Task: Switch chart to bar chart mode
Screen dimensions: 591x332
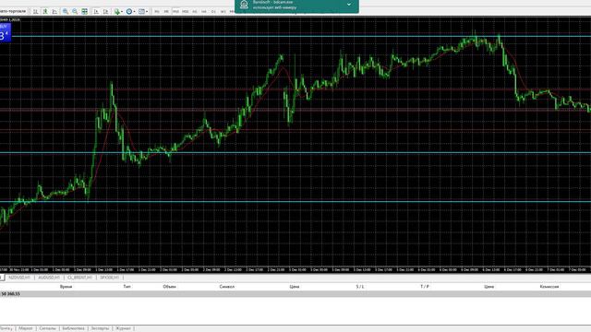Action: 36,12
